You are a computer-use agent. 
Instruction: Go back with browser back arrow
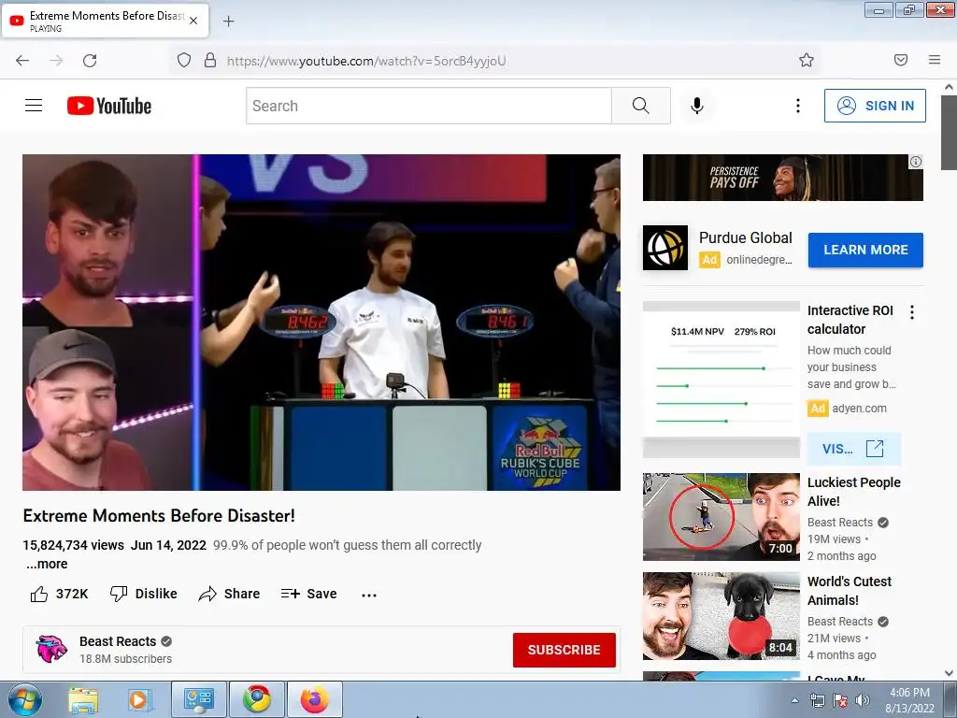point(22,60)
